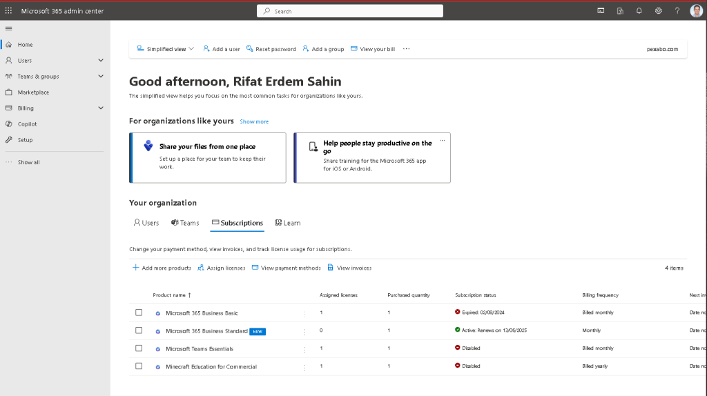This screenshot has width=707, height=396.
Task: Open Minecraft Education for Commercial subscription
Action: [211, 367]
